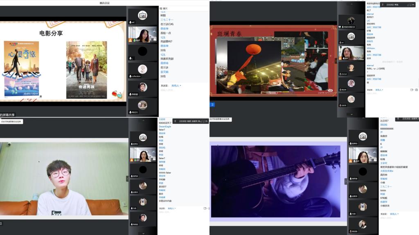Open the cohesion participant tile
Viewport: 419px width, 235px height.
click(142, 70)
